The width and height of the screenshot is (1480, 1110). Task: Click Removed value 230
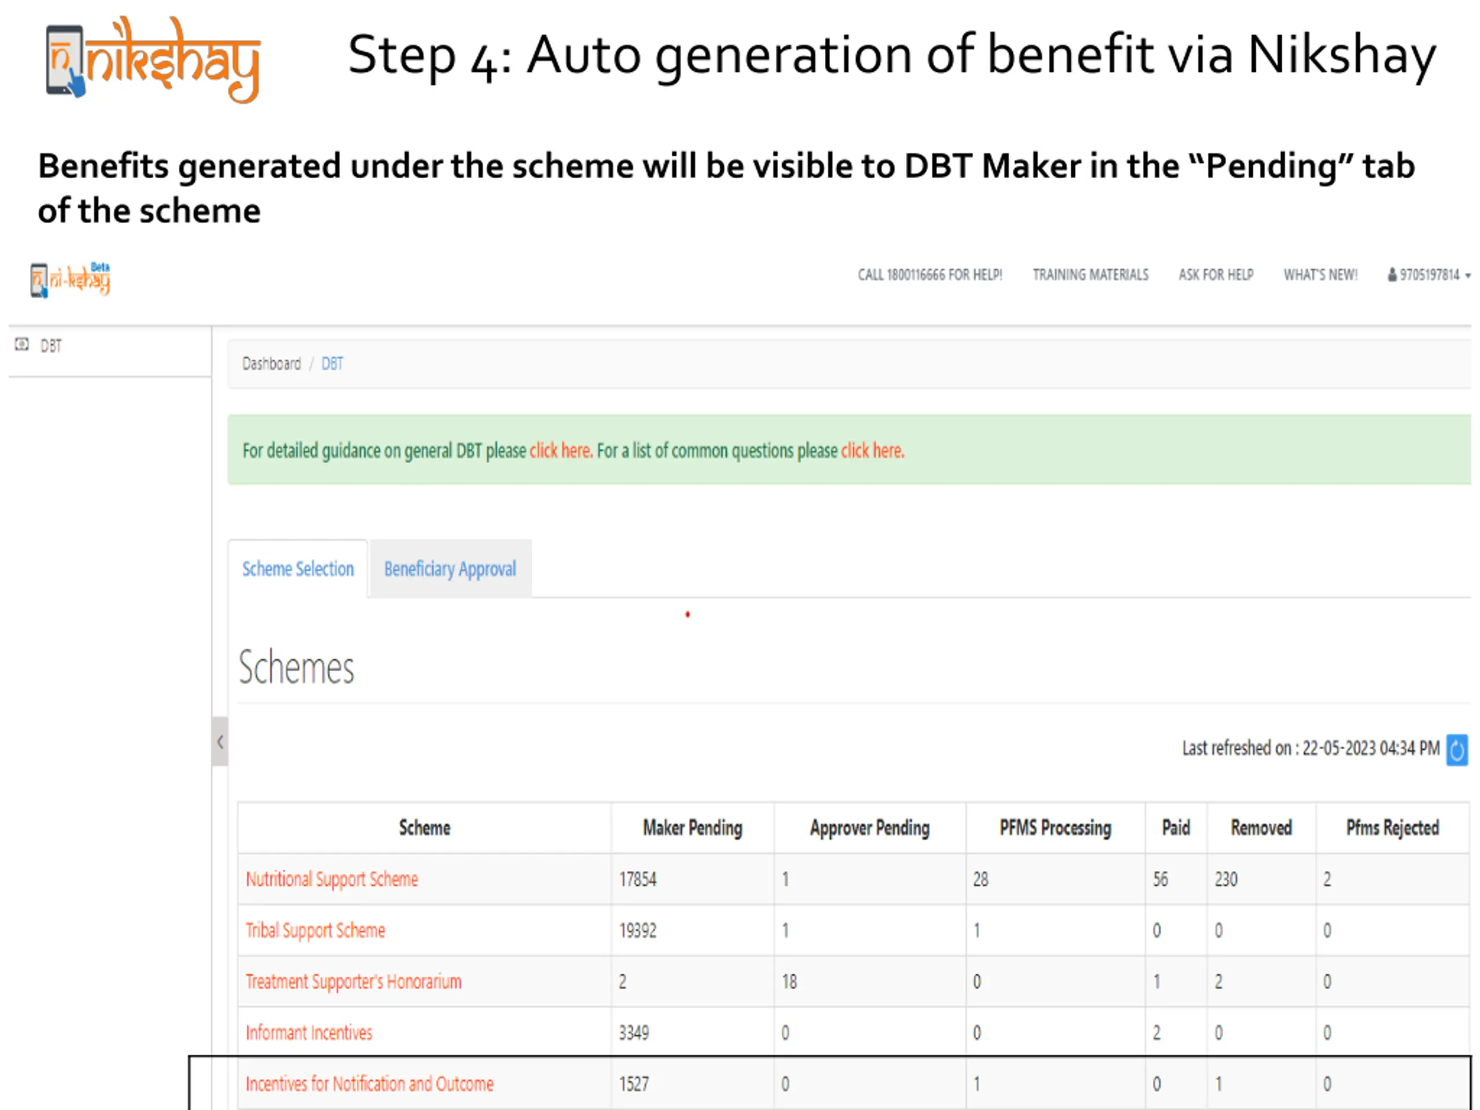click(x=1226, y=879)
